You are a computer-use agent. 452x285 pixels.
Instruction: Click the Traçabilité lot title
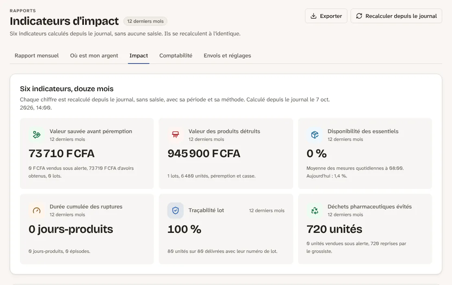pyautogui.click(x=206, y=210)
